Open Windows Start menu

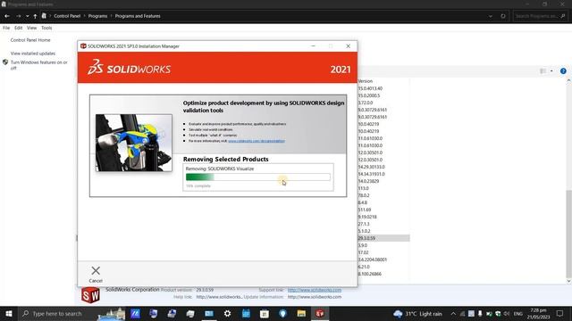click(x=9, y=314)
